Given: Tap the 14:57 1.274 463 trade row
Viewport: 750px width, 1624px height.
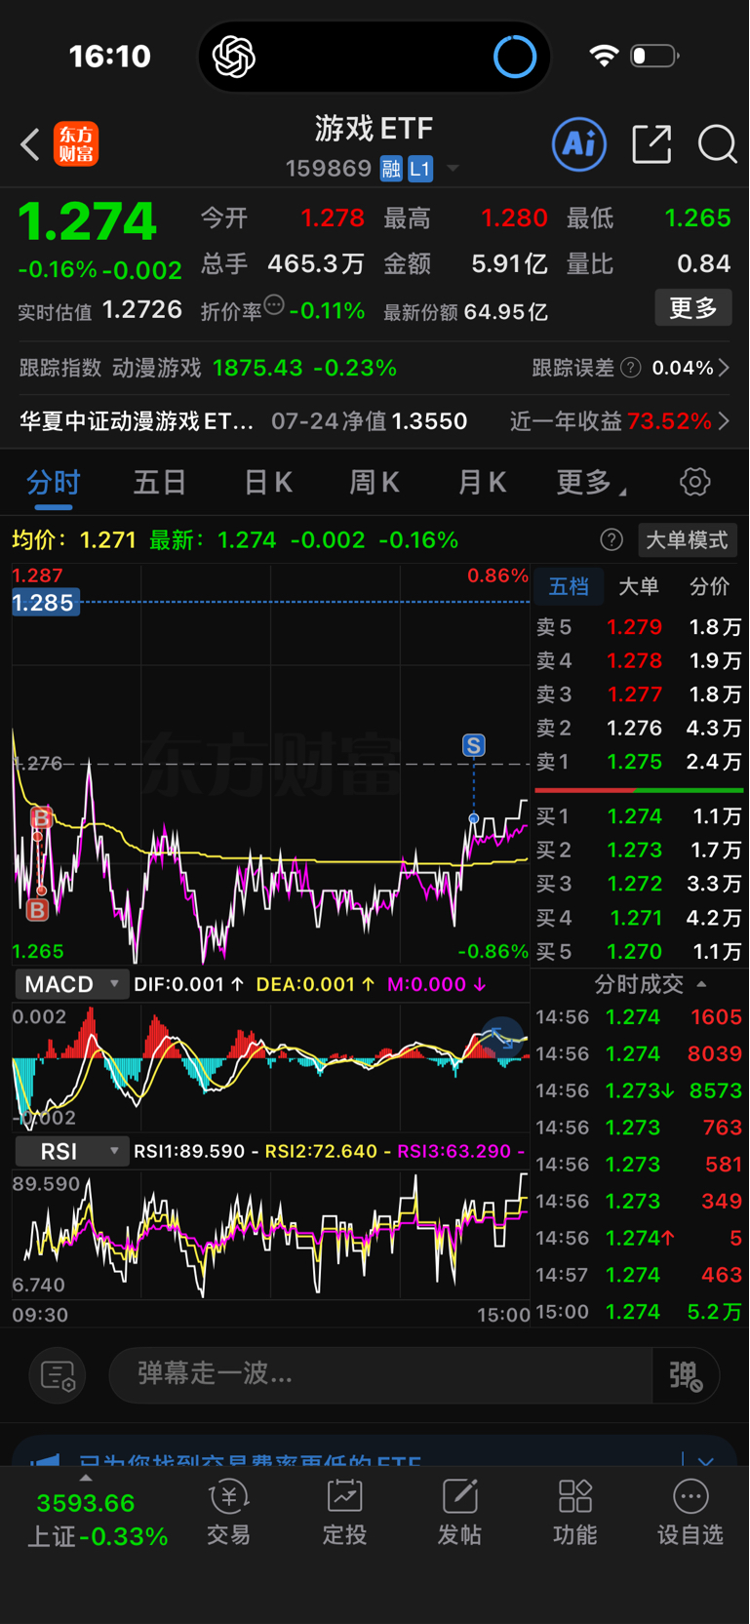Looking at the screenshot, I should [x=639, y=1275].
